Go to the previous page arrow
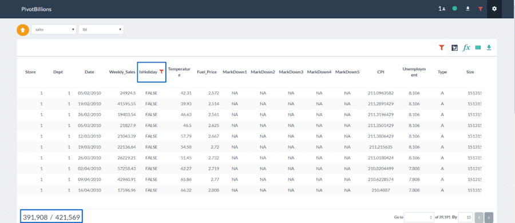 (x=479, y=217)
